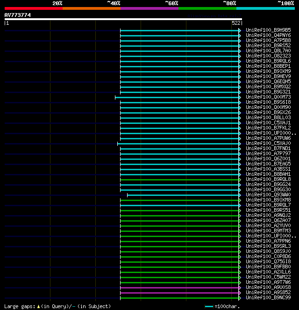299x310 pixels.
Task: Click the AV773774 query name
Action: pyautogui.click(x=18, y=15)
